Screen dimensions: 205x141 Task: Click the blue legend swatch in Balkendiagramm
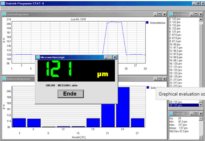[x=148, y=87]
